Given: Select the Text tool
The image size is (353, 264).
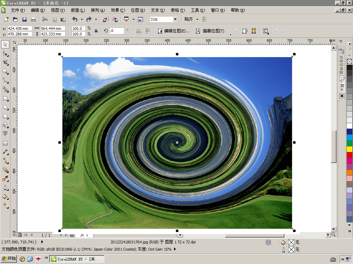Looking at the screenshot, I should pyautogui.click(x=5, y=134).
